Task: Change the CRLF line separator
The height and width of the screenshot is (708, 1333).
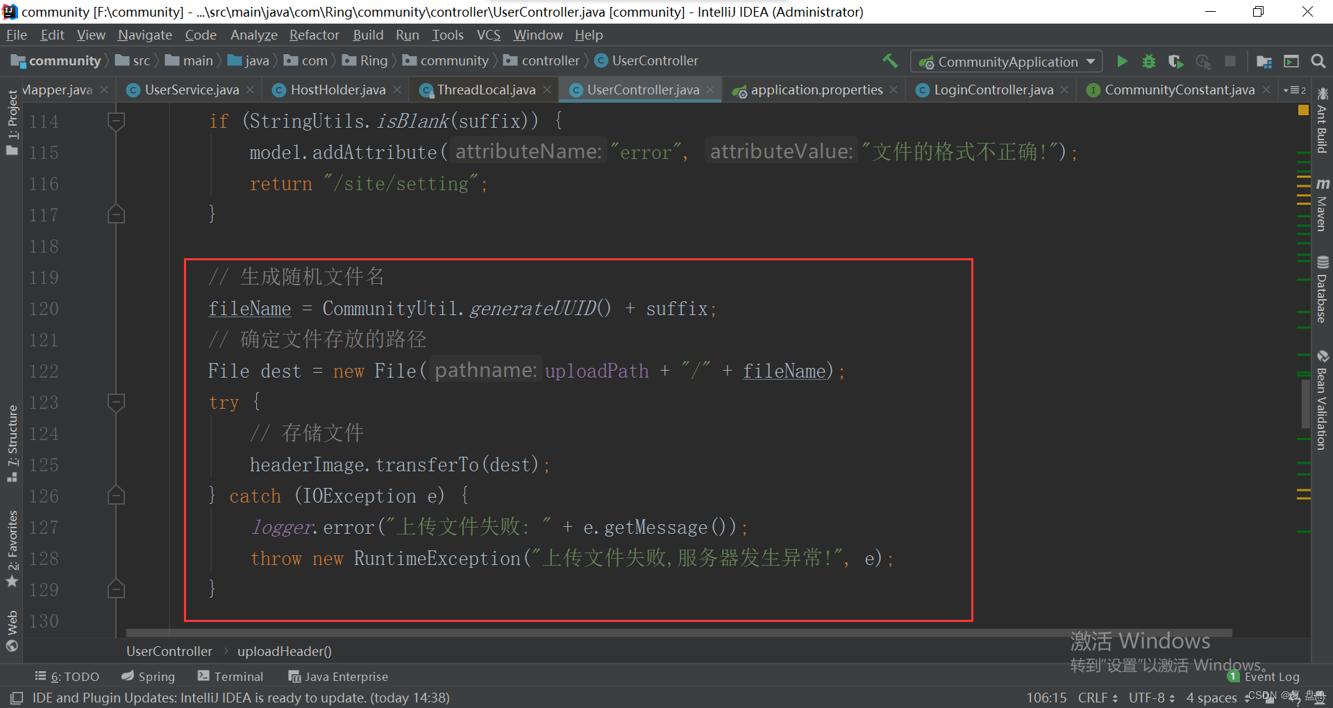Action: (x=1098, y=698)
